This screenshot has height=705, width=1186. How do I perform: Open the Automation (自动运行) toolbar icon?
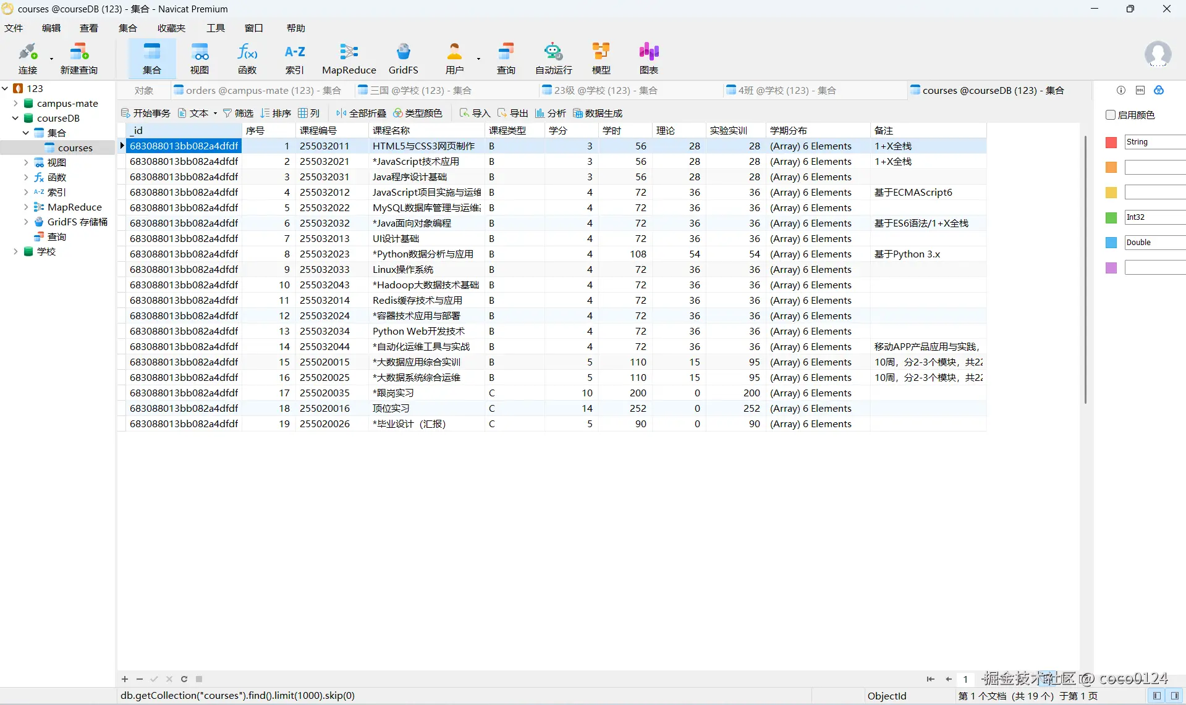click(554, 59)
